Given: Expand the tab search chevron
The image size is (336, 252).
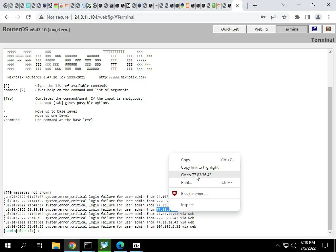Looking at the screenshot, I should [x=283, y=5].
